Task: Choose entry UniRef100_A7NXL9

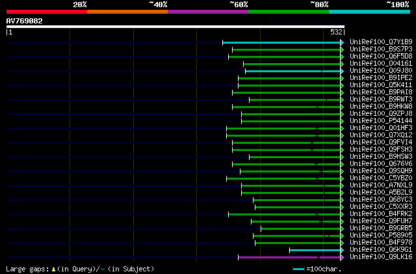Action: (x=381, y=185)
